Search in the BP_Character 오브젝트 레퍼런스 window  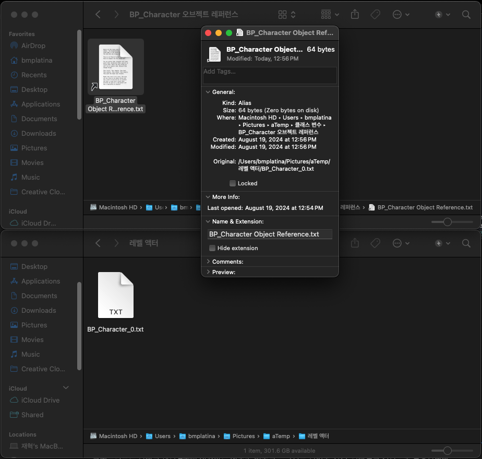pos(466,15)
